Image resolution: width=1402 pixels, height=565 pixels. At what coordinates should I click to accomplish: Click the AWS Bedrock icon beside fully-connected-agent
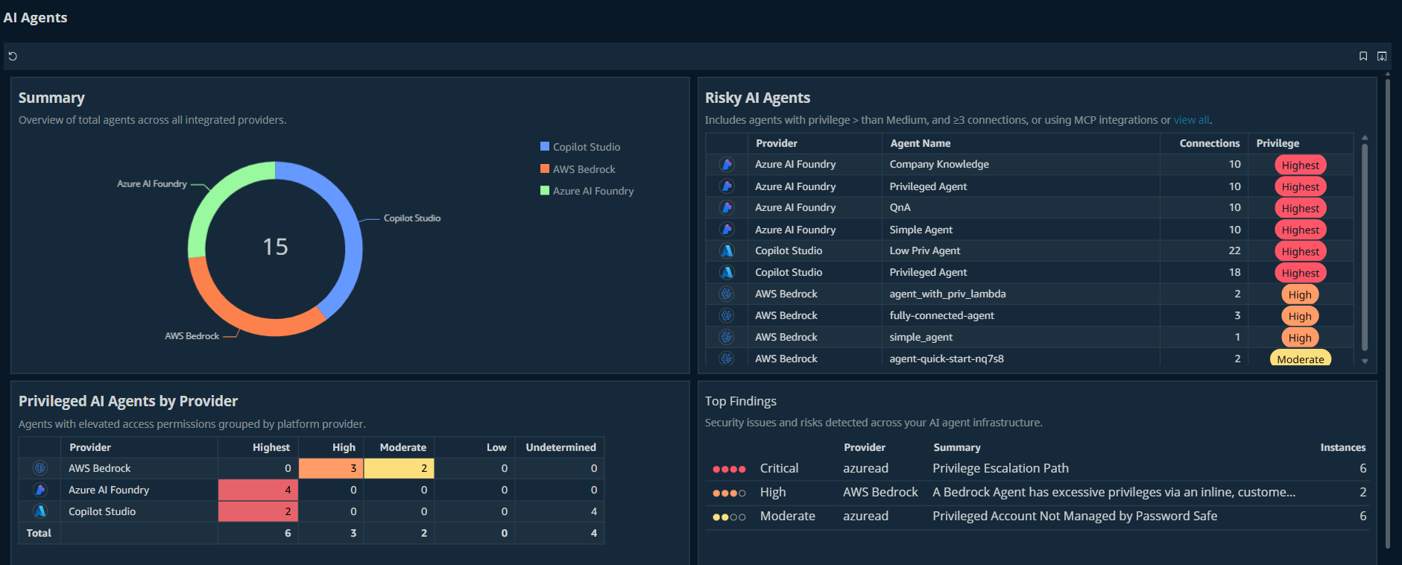coord(727,315)
